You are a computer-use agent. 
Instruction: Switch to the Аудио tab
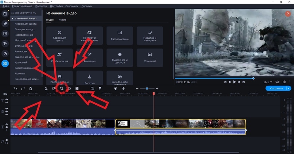(62, 20)
